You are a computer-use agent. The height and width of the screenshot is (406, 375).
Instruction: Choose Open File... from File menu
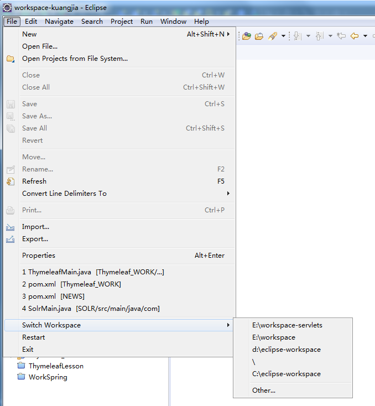(x=119, y=46)
